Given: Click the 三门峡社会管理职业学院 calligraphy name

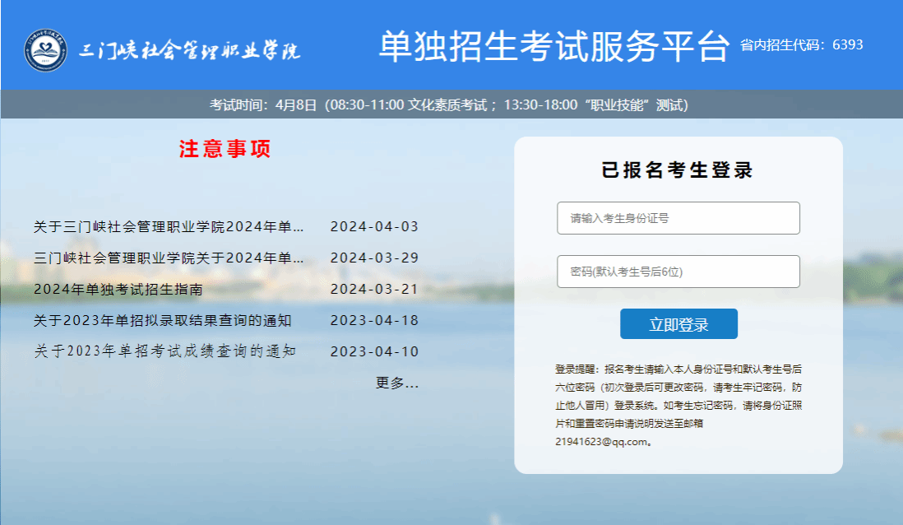Looking at the screenshot, I should click(189, 50).
